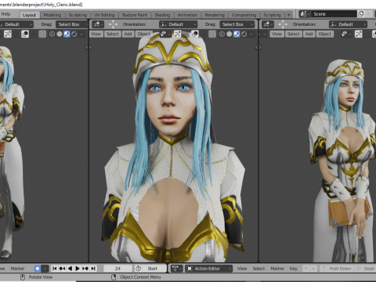Open Select menu in middle viewport
376x282 pixels.
pos(113,34)
